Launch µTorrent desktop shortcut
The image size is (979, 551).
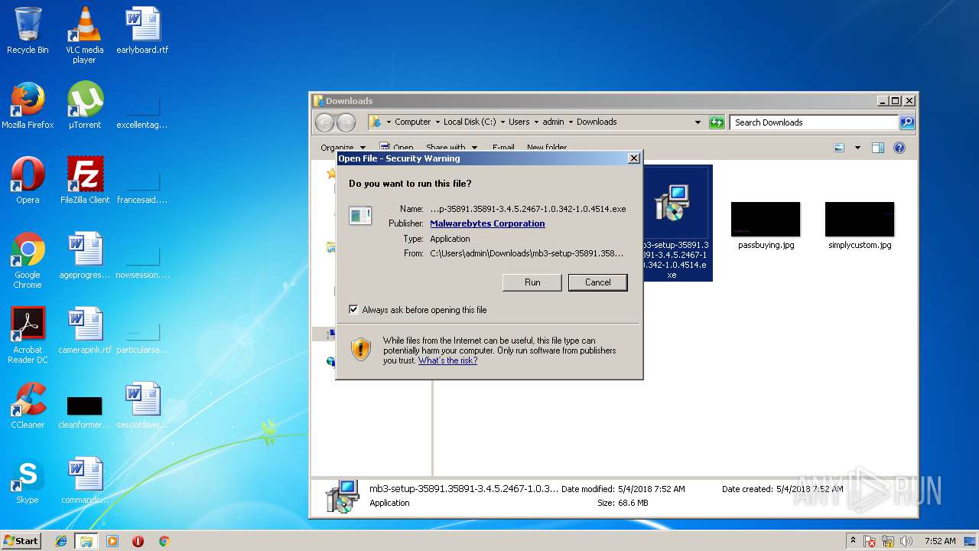[84, 106]
